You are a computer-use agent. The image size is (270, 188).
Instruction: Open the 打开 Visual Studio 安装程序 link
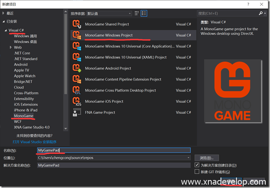tap(37, 142)
